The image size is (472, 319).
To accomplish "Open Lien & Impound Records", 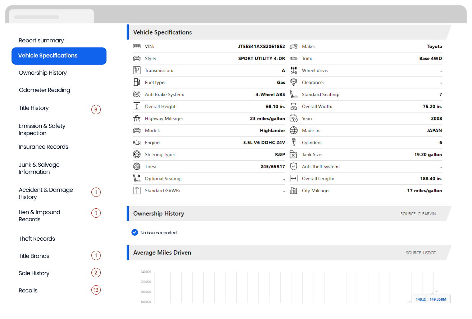I will (x=40, y=216).
